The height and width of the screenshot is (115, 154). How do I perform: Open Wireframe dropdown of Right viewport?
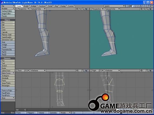(112, 71)
